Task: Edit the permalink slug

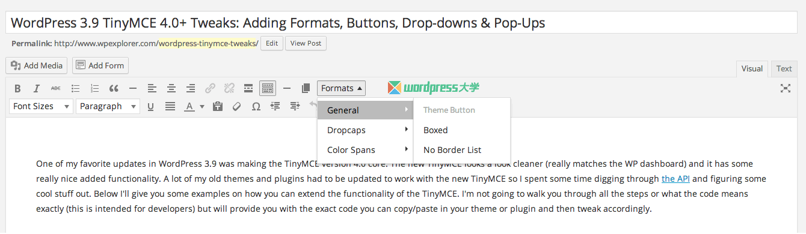Action: click(272, 43)
